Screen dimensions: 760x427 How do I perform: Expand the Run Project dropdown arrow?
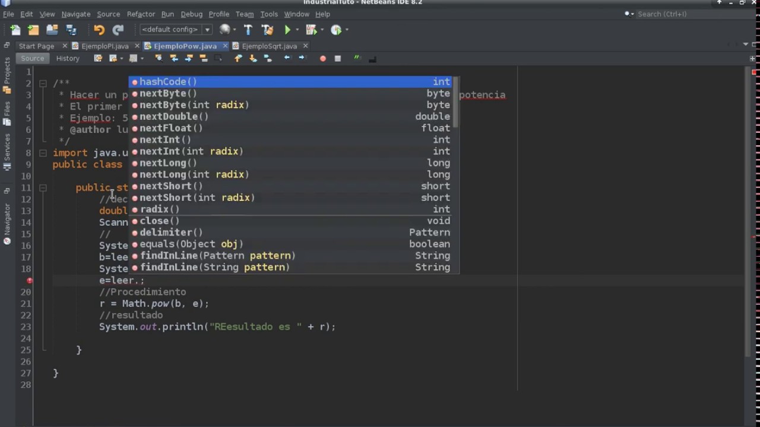(x=297, y=30)
